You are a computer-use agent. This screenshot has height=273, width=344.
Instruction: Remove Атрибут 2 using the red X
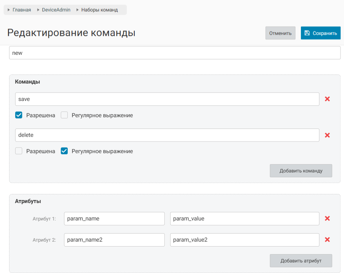pyautogui.click(x=327, y=240)
